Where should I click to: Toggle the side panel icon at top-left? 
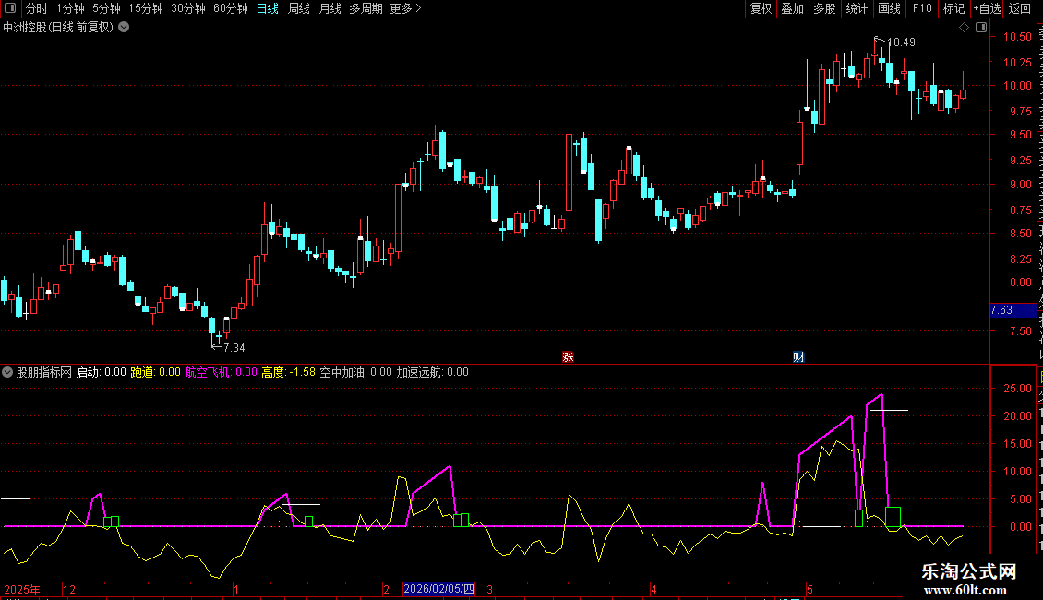click(x=10, y=8)
